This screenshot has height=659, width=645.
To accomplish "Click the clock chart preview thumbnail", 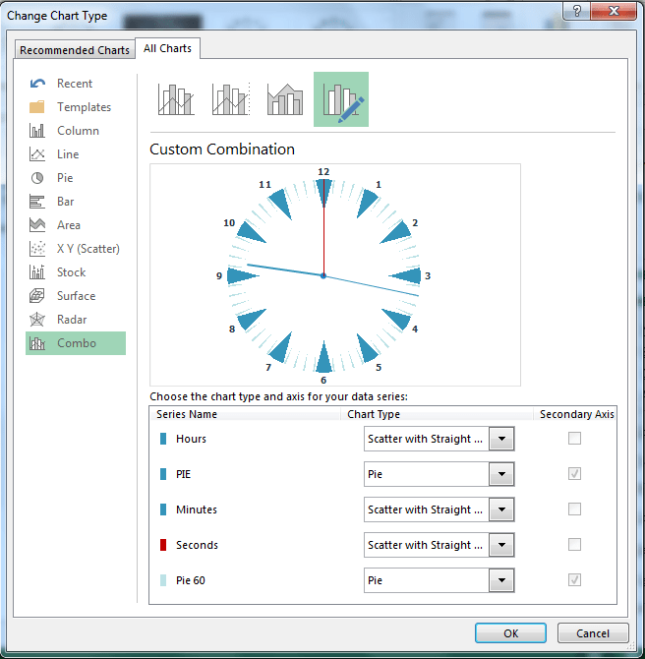I will (335, 274).
